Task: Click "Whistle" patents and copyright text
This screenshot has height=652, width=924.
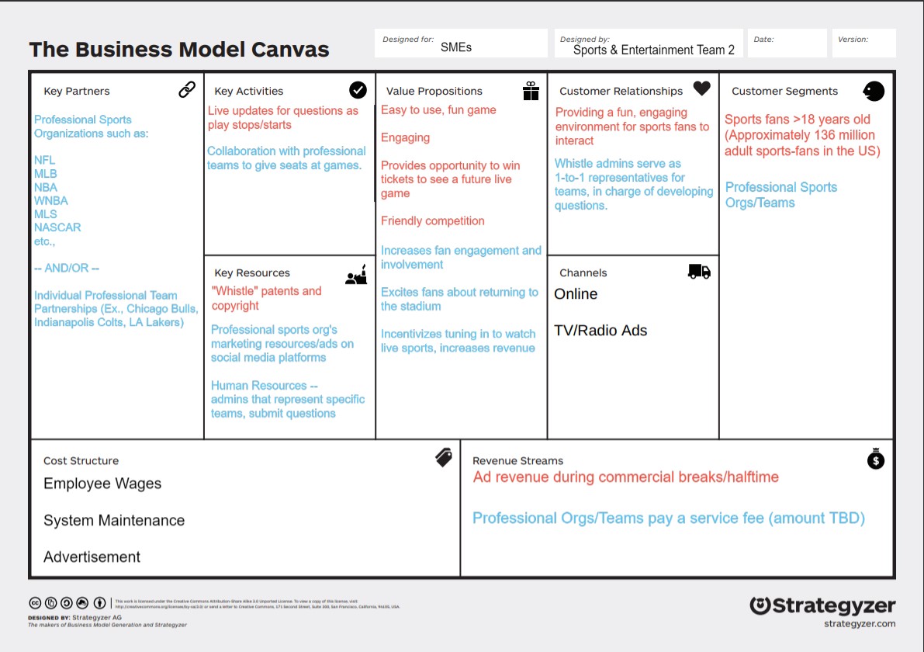Action: (x=266, y=298)
